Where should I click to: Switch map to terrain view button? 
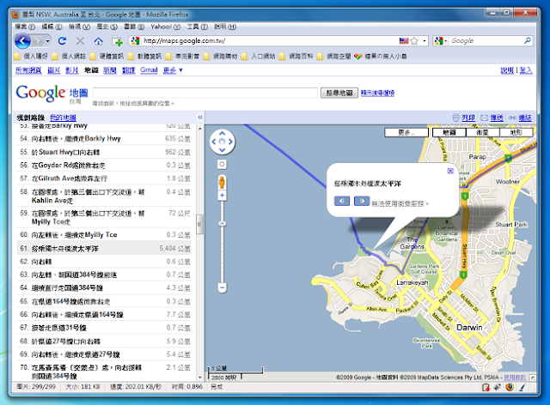point(516,132)
